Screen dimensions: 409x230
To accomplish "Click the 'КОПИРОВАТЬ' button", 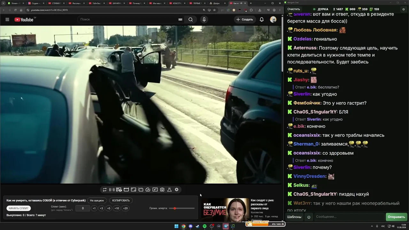I will (121, 201).
